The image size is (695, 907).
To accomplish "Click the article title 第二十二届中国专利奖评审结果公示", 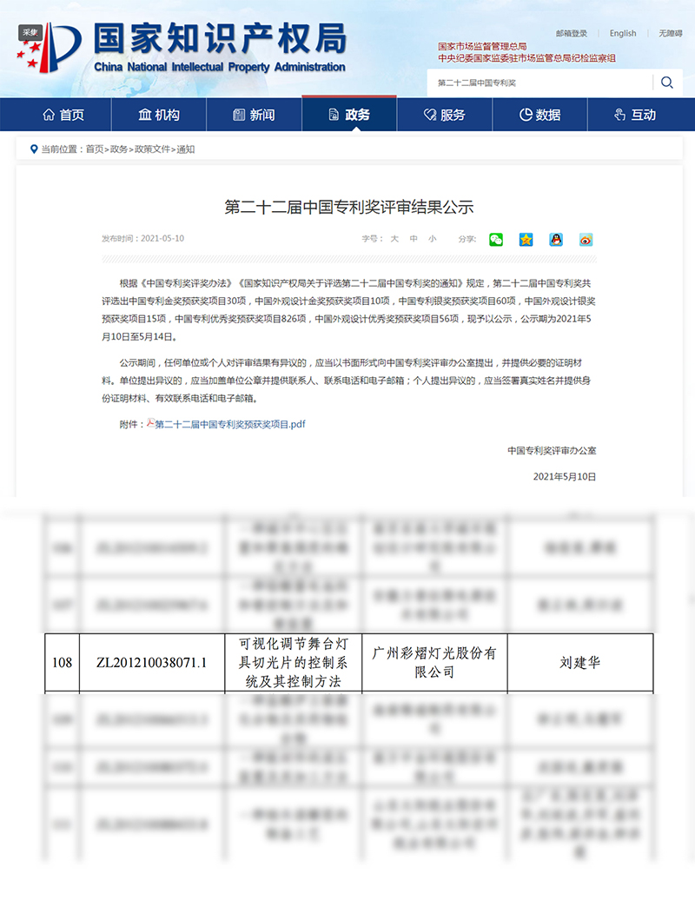I will pyautogui.click(x=349, y=207).
